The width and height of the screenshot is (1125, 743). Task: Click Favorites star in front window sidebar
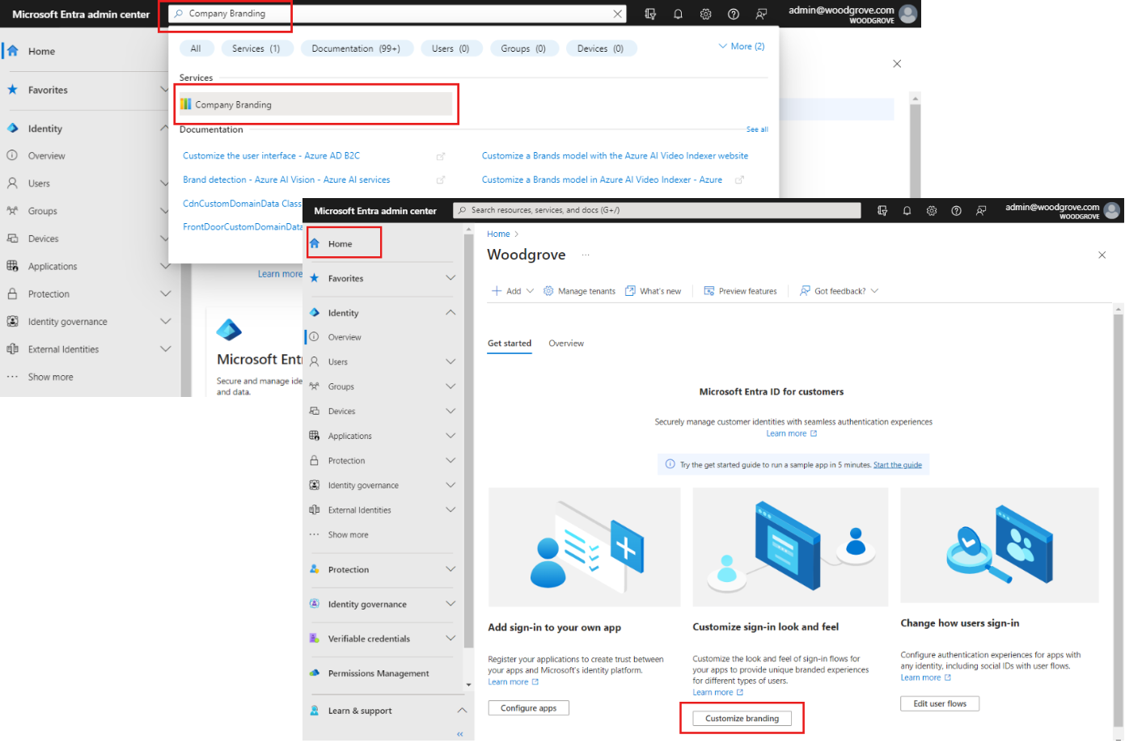coord(315,278)
